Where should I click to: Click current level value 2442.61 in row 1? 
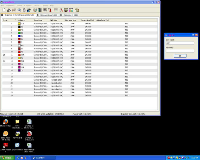coord(88,24)
